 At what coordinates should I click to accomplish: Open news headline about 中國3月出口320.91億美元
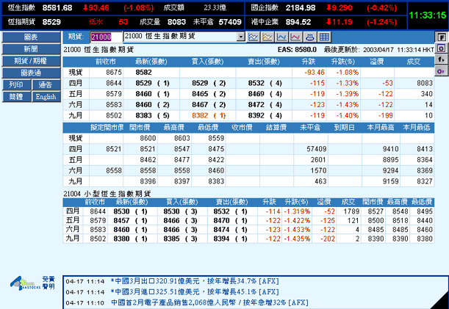(x=195, y=281)
